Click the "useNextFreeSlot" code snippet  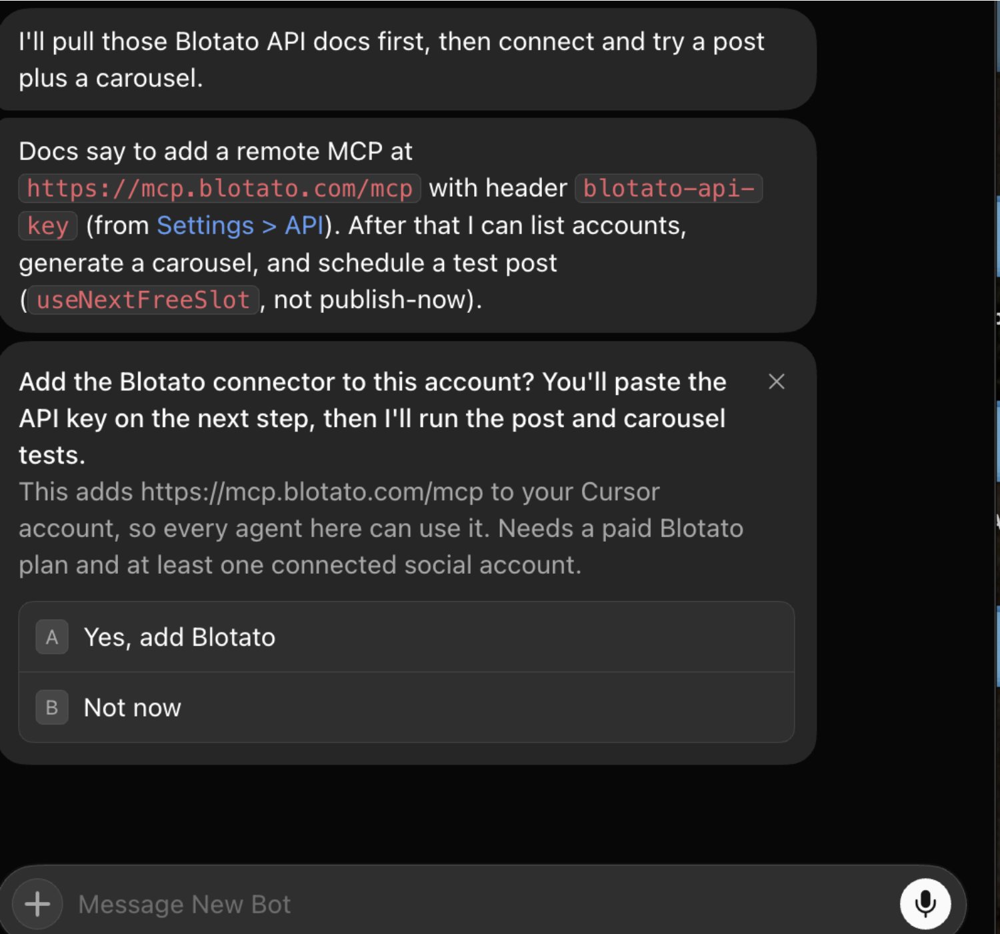(143, 300)
